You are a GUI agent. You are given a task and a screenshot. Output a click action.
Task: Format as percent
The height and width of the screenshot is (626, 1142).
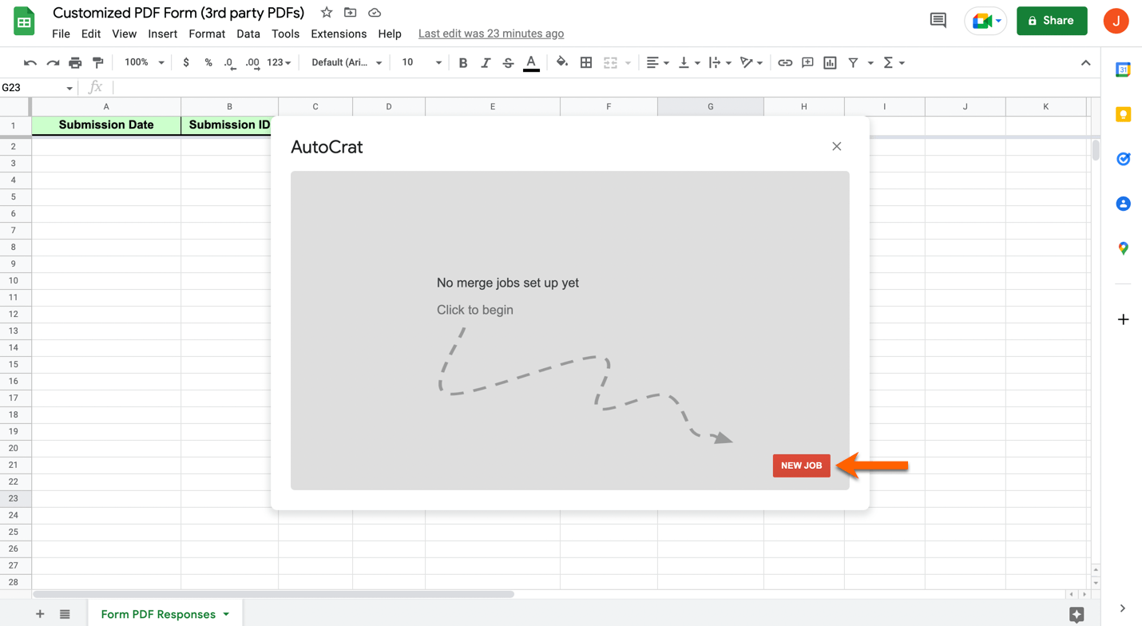[x=208, y=62]
